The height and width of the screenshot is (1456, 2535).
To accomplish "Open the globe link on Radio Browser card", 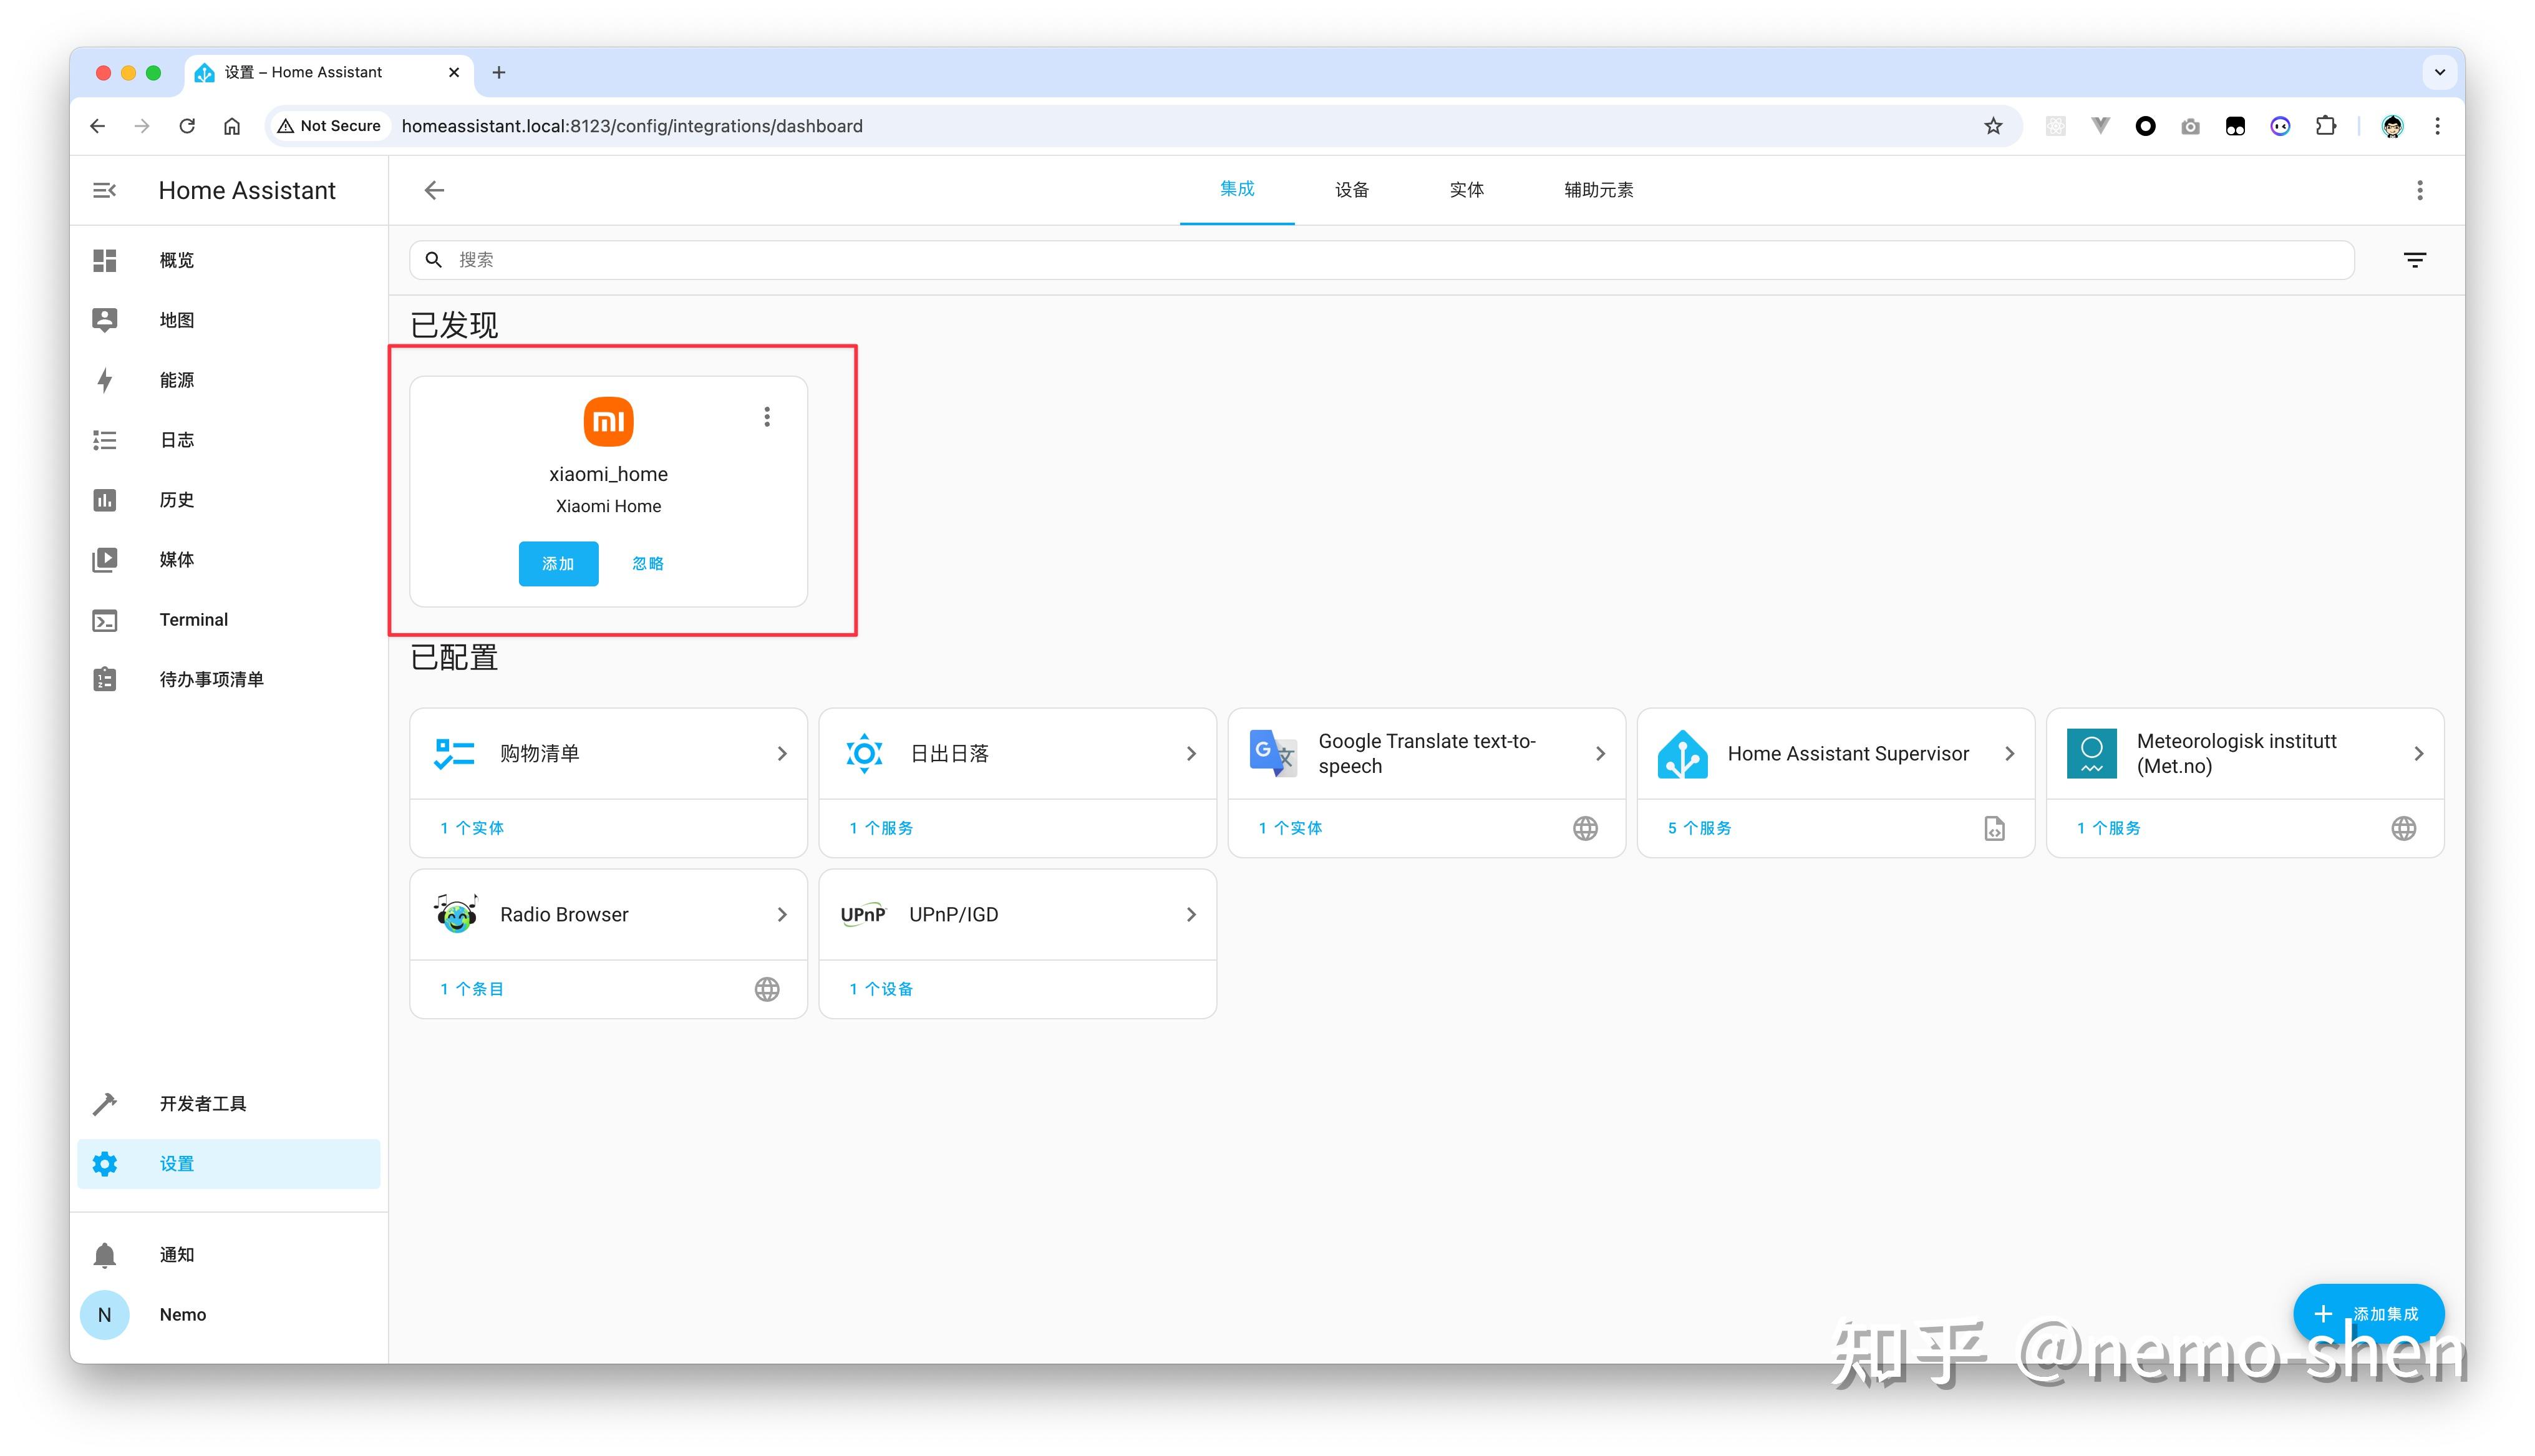I will [766, 988].
